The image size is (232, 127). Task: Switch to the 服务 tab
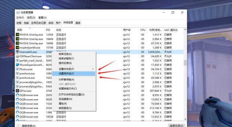(x=78, y=23)
